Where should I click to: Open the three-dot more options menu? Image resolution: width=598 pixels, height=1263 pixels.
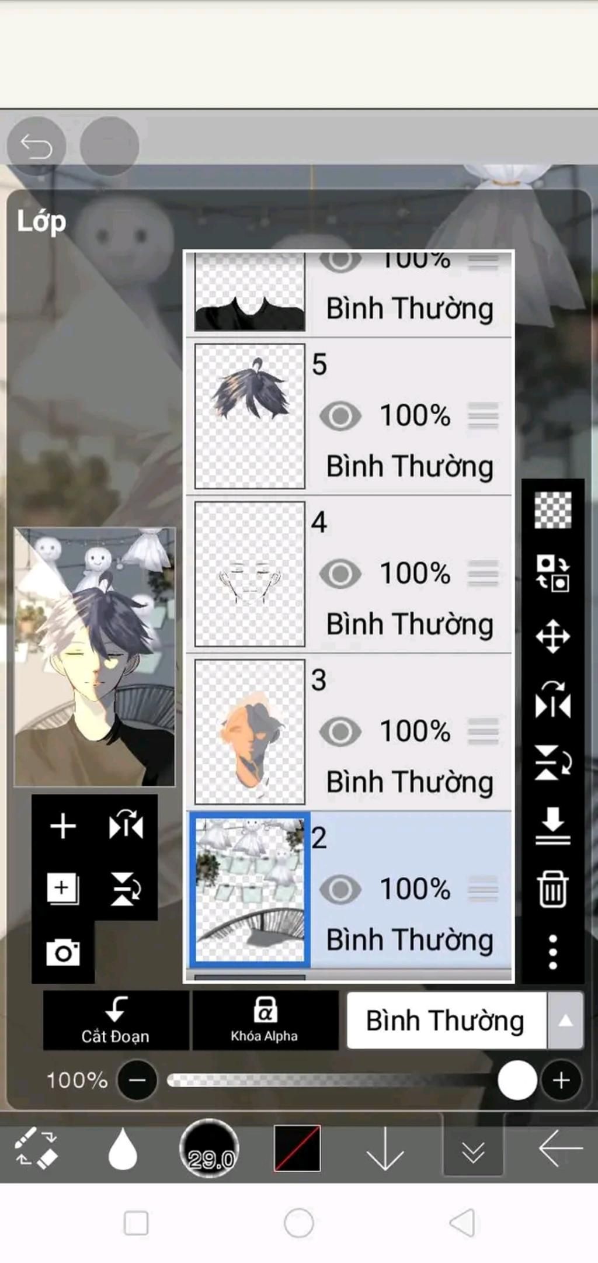[552, 952]
